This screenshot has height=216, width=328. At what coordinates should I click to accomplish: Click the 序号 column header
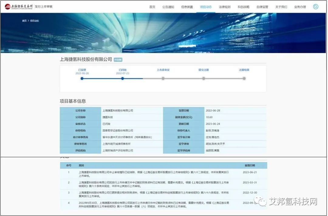69,165
